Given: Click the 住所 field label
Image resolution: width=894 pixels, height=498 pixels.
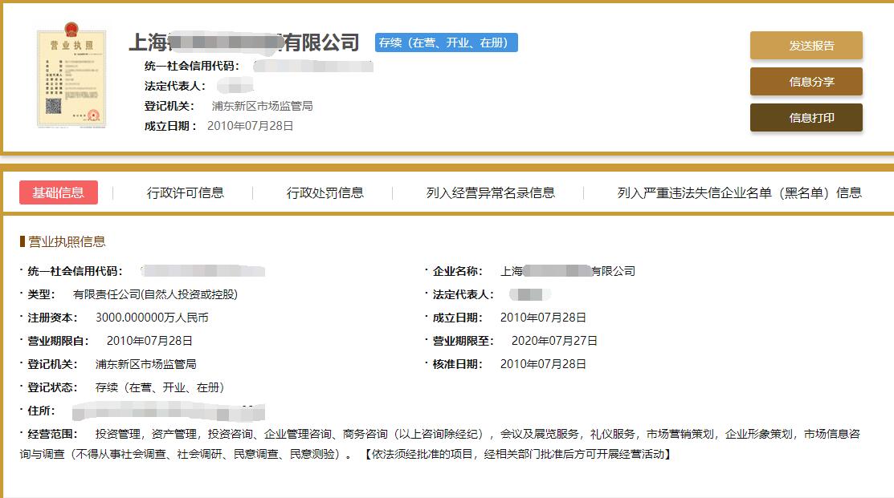Looking at the screenshot, I should tap(41, 411).
